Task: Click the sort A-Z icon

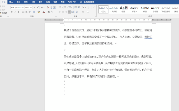Action: pyautogui.click(x=89, y=8)
